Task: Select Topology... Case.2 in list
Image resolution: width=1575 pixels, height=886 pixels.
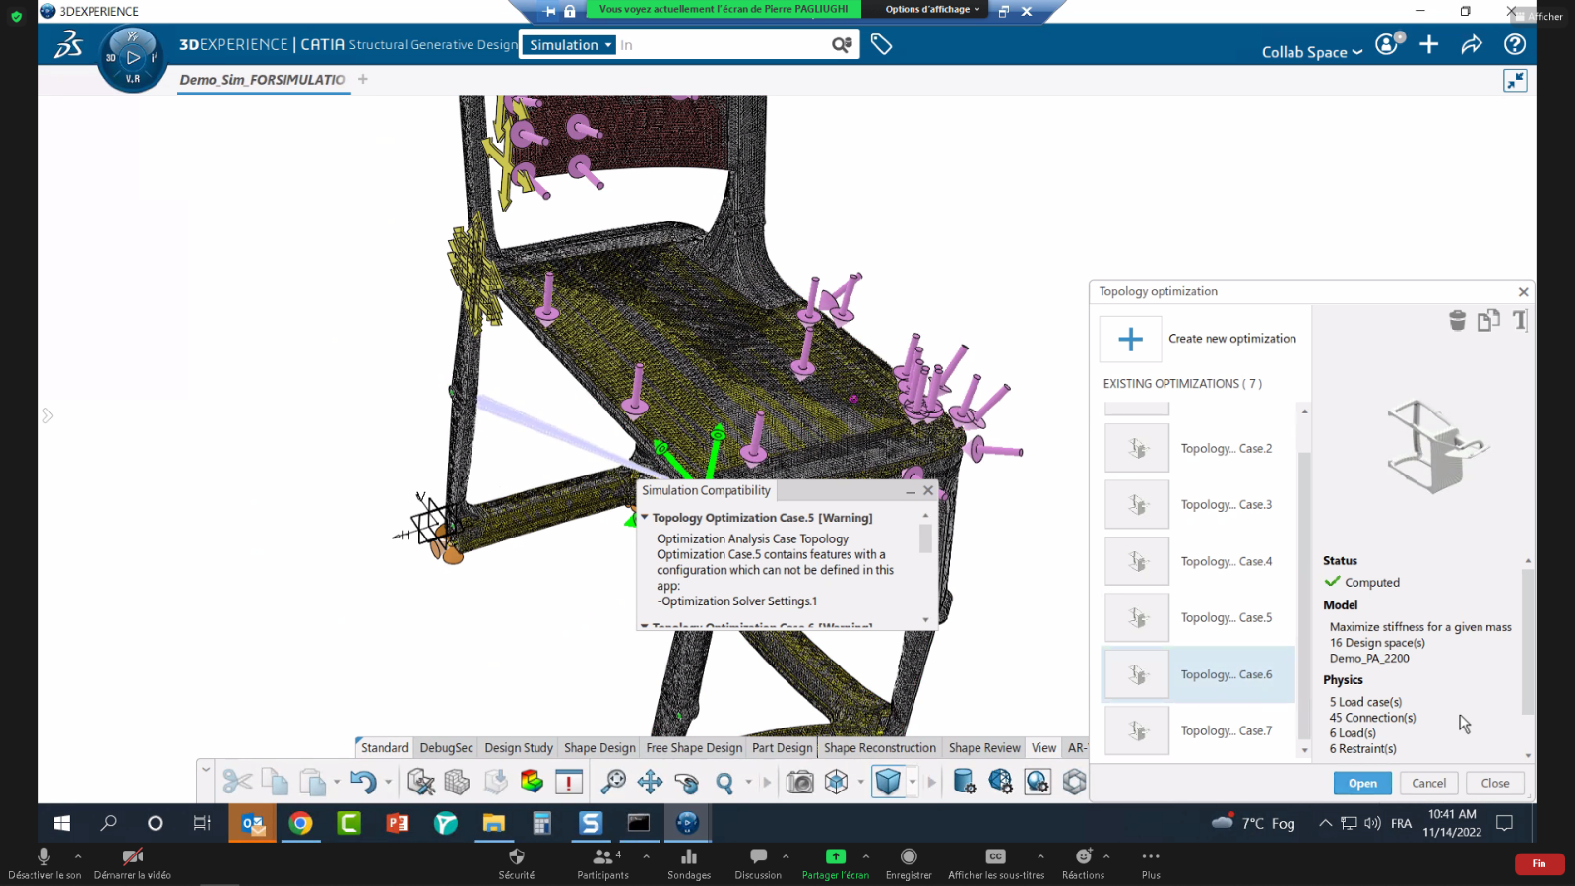Action: [1198, 449]
